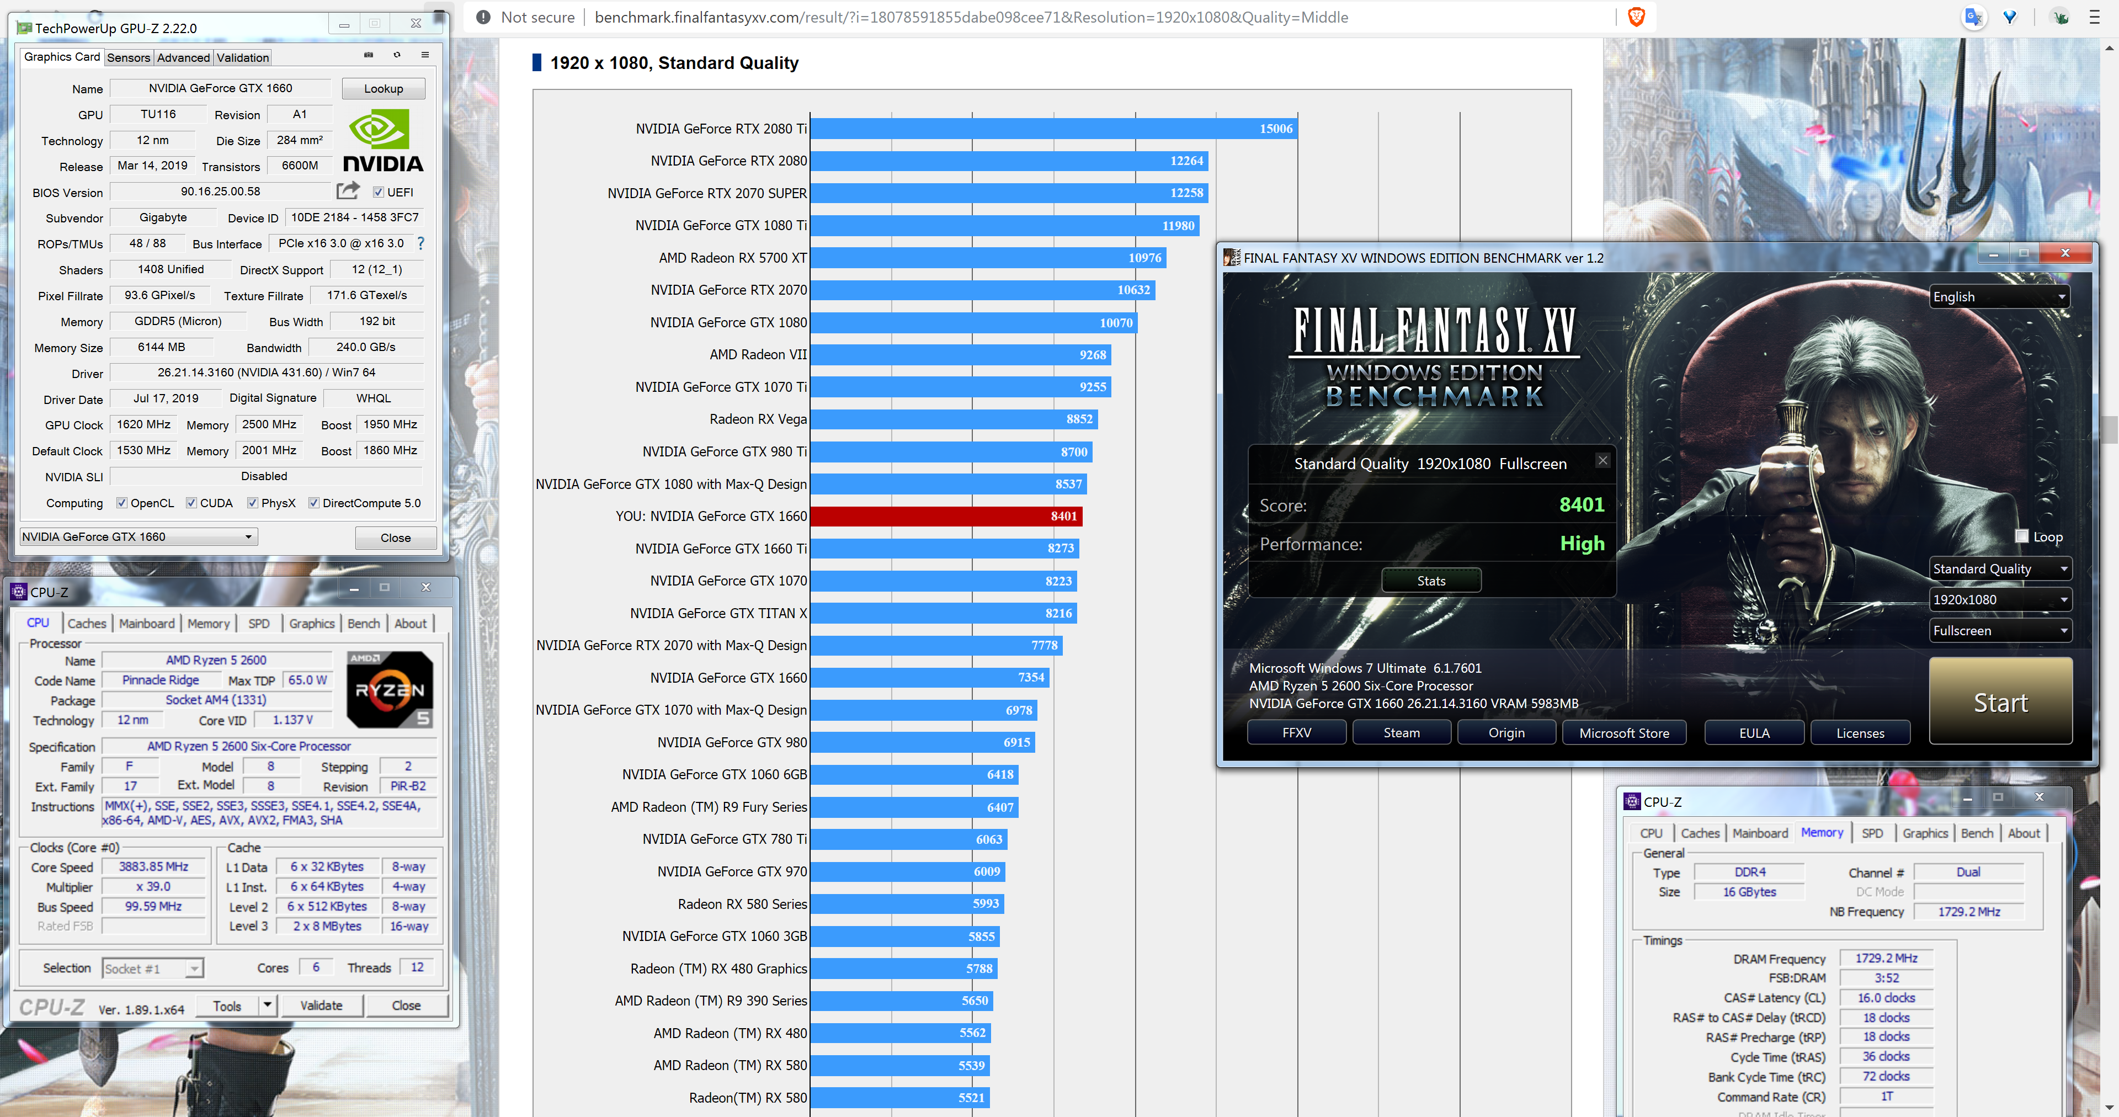This screenshot has height=1117, width=2119.
Task: Toggle the PhysX checkbox
Action: [x=253, y=503]
